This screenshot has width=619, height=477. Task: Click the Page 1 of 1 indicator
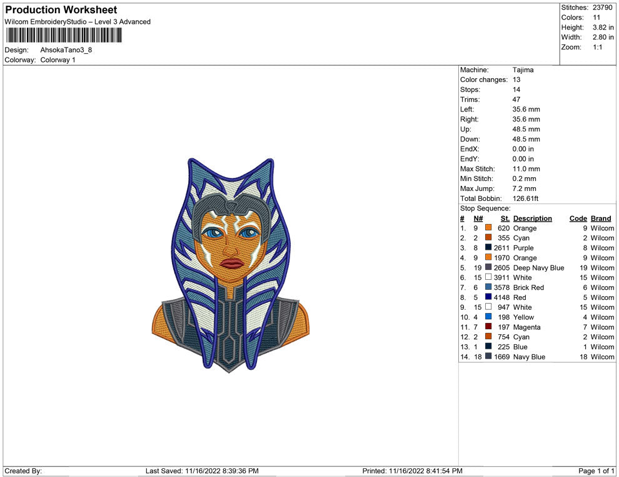coord(596,471)
